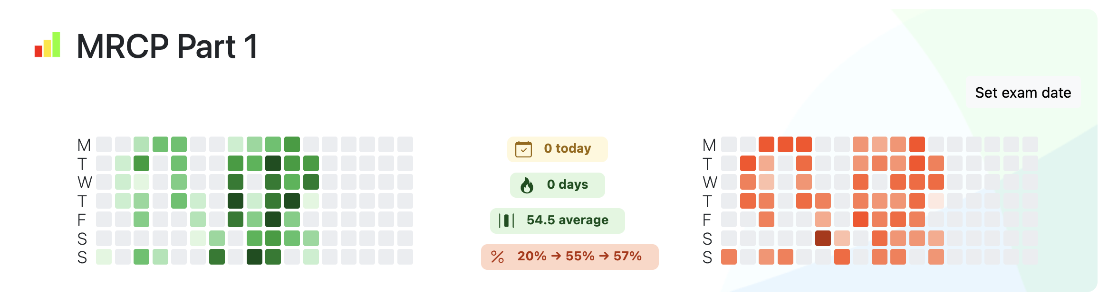
Task: Click the "20% → 55% → 57%" score text
Action: click(579, 257)
